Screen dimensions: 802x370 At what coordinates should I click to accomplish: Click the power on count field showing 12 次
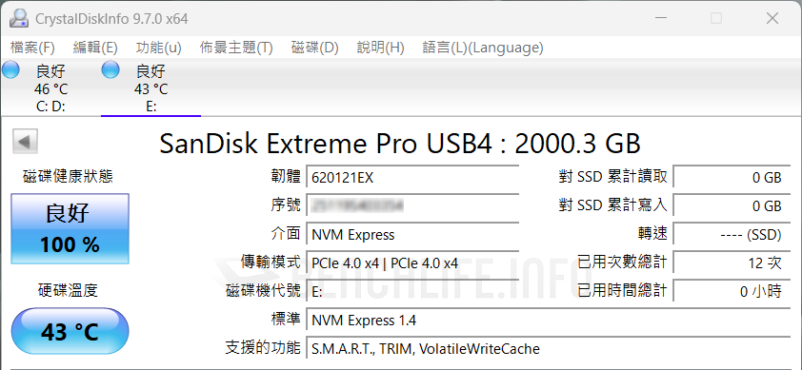point(732,263)
